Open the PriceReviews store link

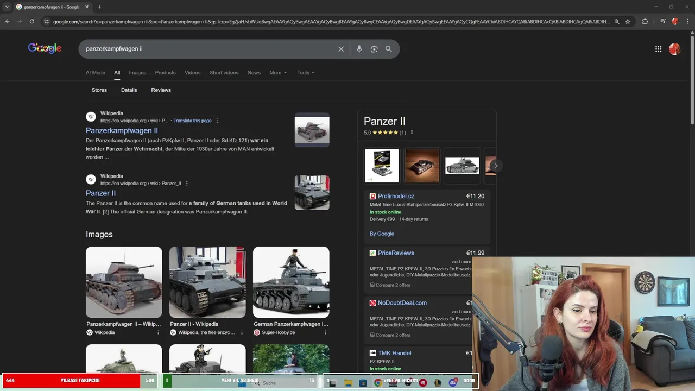(x=396, y=253)
